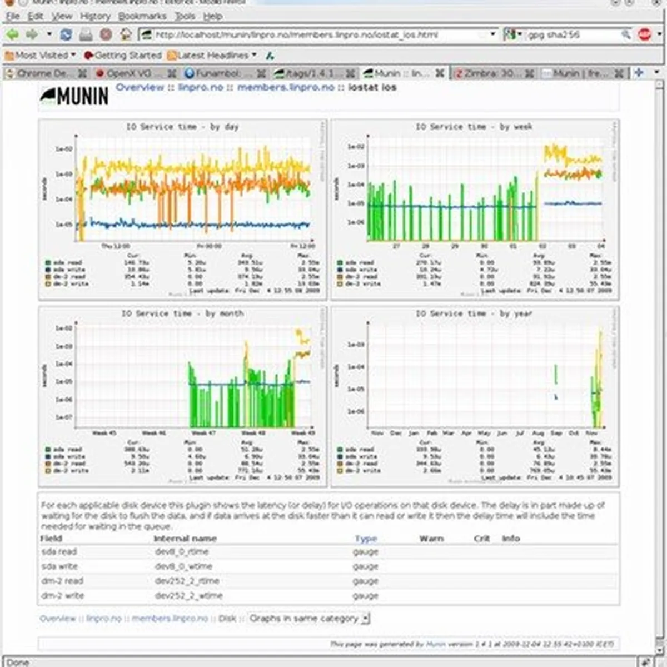This screenshot has height=667, width=667.
Task: Open the Munin link in the page footer
Action: click(x=436, y=644)
